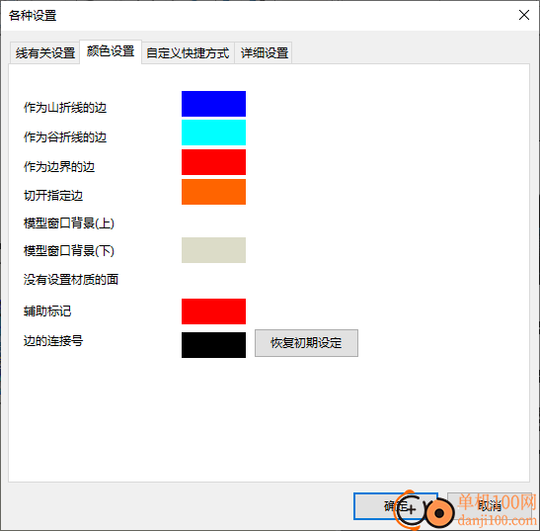Image resolution: width=540 pixels, height=531 pixels.
Task: Select the 颜色设置 tab
Action: click(x=111, y=51)
